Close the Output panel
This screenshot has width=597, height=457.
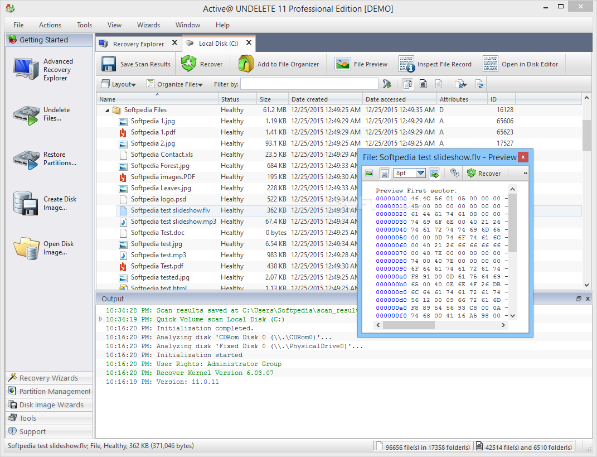(588, 299)
